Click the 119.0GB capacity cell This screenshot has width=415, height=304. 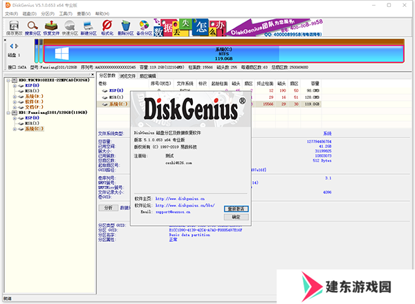312,104
